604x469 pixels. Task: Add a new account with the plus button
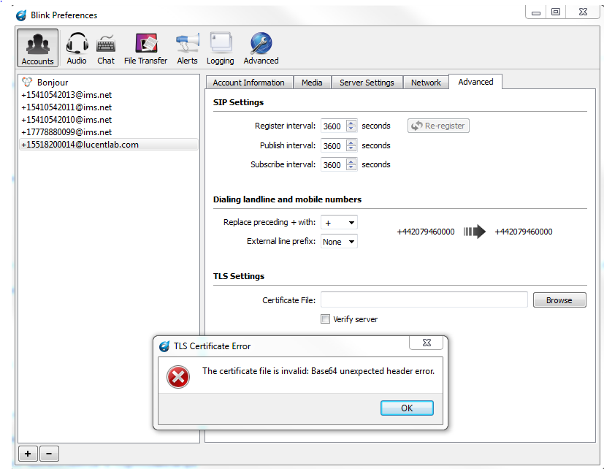(28, 454)
